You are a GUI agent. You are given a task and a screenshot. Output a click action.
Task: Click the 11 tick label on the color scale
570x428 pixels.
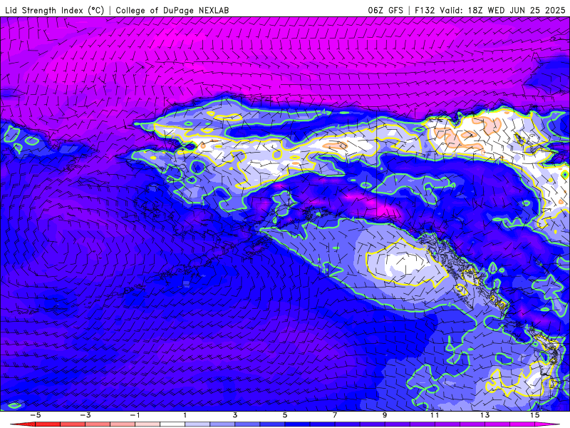435,415
